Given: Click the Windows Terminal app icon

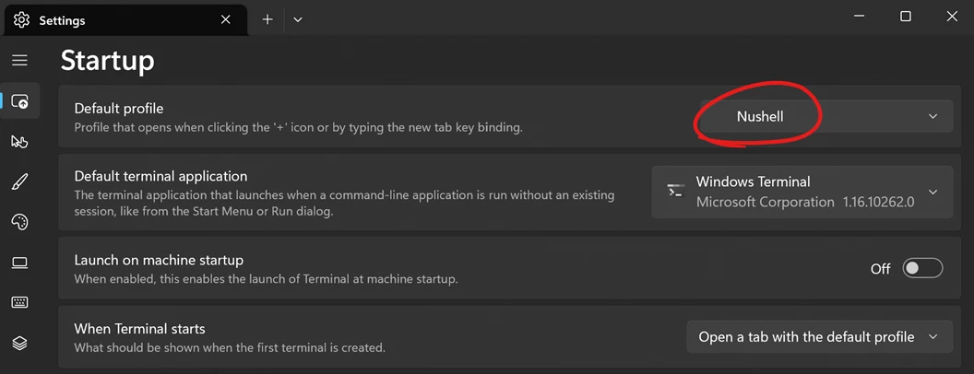Looking at the screenshot, I should tap(676, 192).
